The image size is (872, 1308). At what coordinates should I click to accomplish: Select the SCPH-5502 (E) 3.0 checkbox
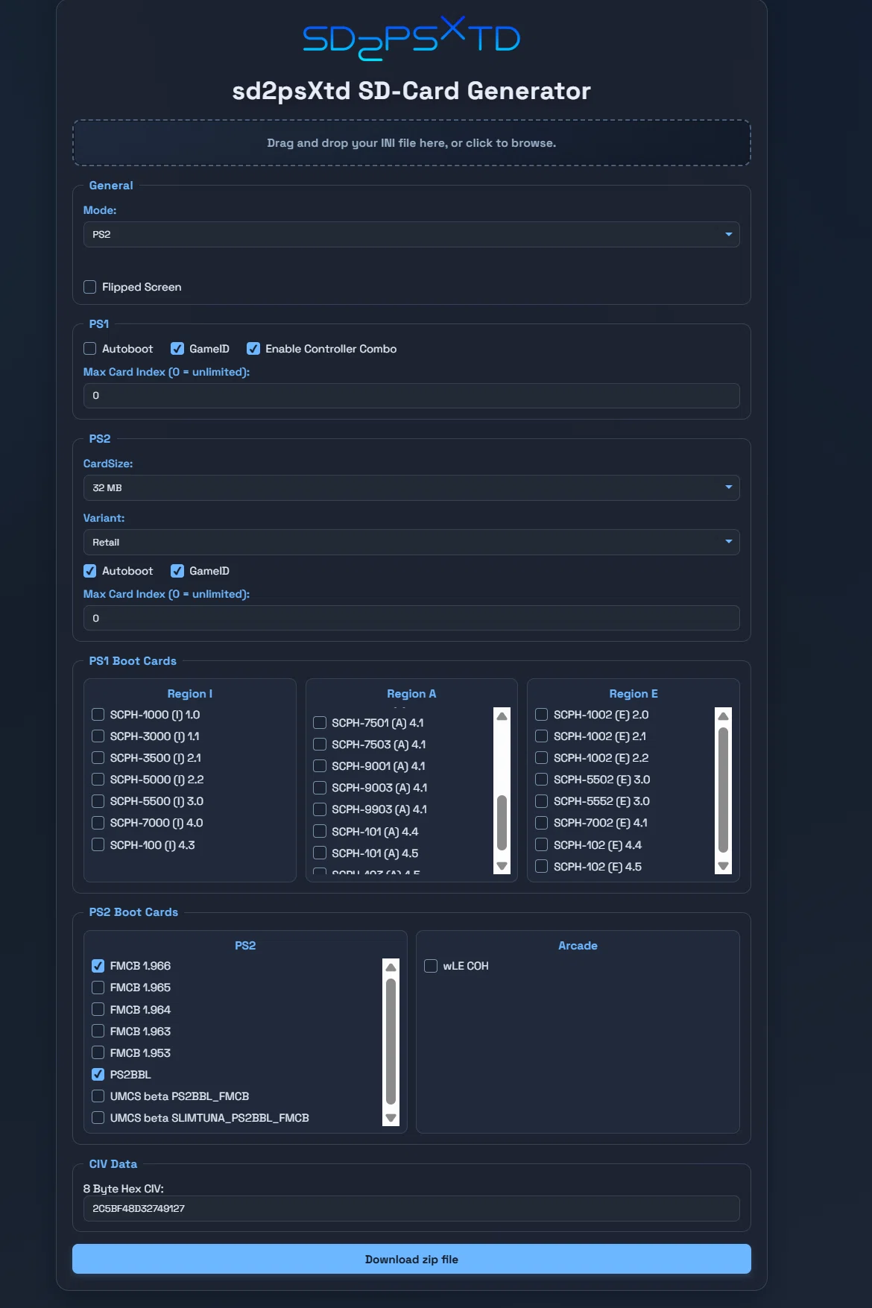[542, 780]
